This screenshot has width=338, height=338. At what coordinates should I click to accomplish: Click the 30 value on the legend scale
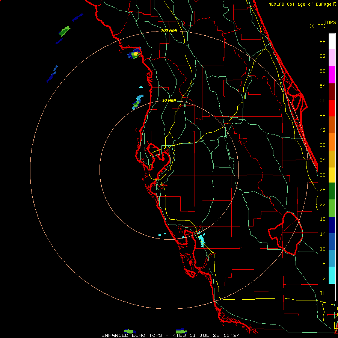pos(323,175)
